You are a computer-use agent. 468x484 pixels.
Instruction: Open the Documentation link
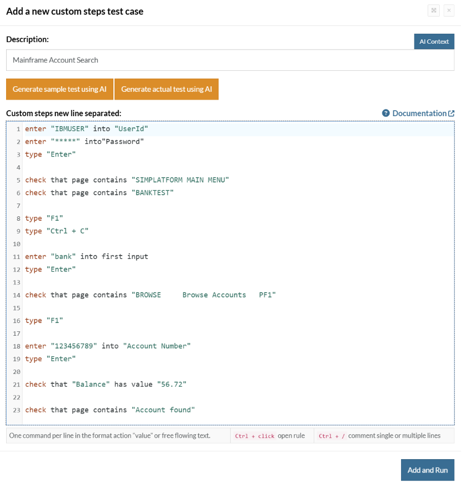419,113
